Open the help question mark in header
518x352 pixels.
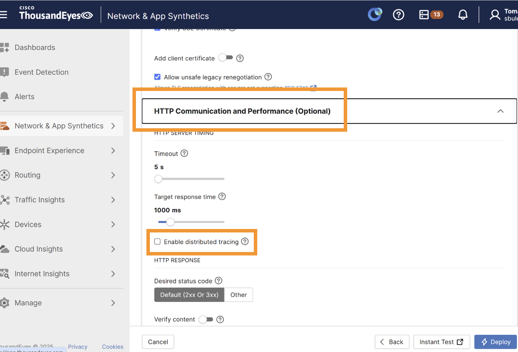pos(398,15)
